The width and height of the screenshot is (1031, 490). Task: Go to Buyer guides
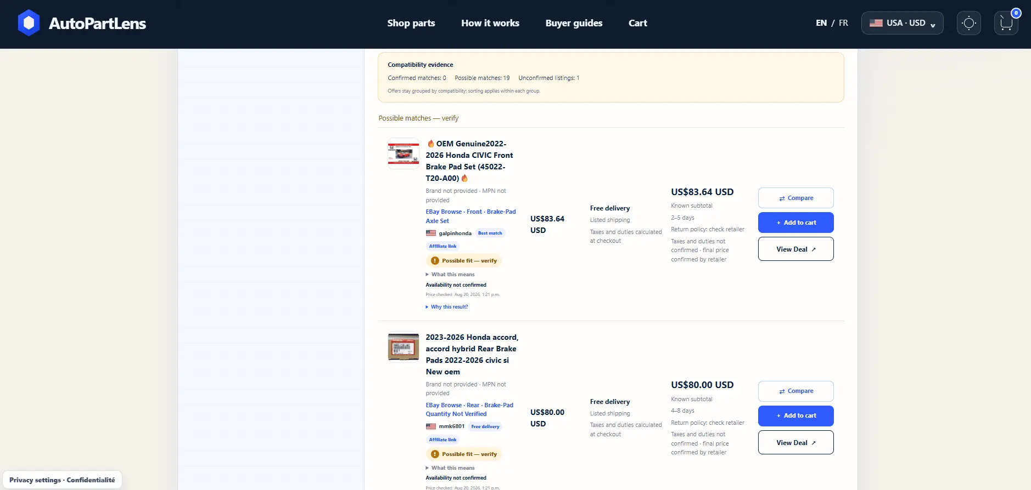click(x=574, y=23)
